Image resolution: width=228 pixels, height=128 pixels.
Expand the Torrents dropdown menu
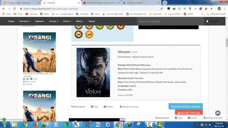25,21
